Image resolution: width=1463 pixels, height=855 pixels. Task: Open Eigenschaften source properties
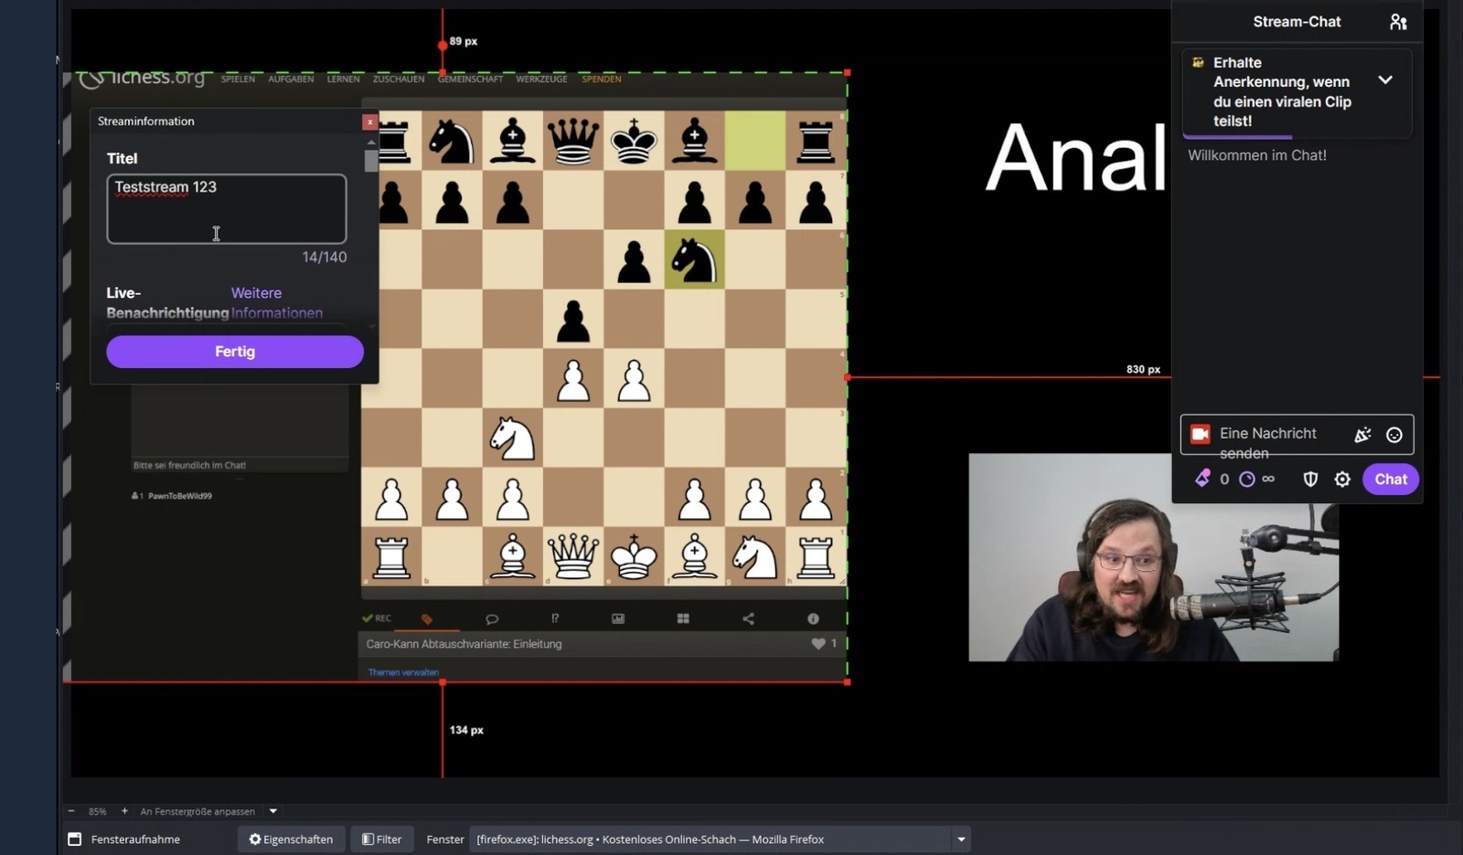pos(291,839)
